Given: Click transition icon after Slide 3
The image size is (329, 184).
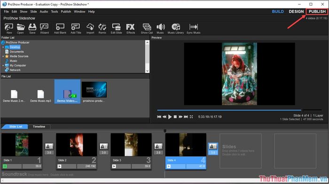Looking at the screenshot, I should coord(158,146).
